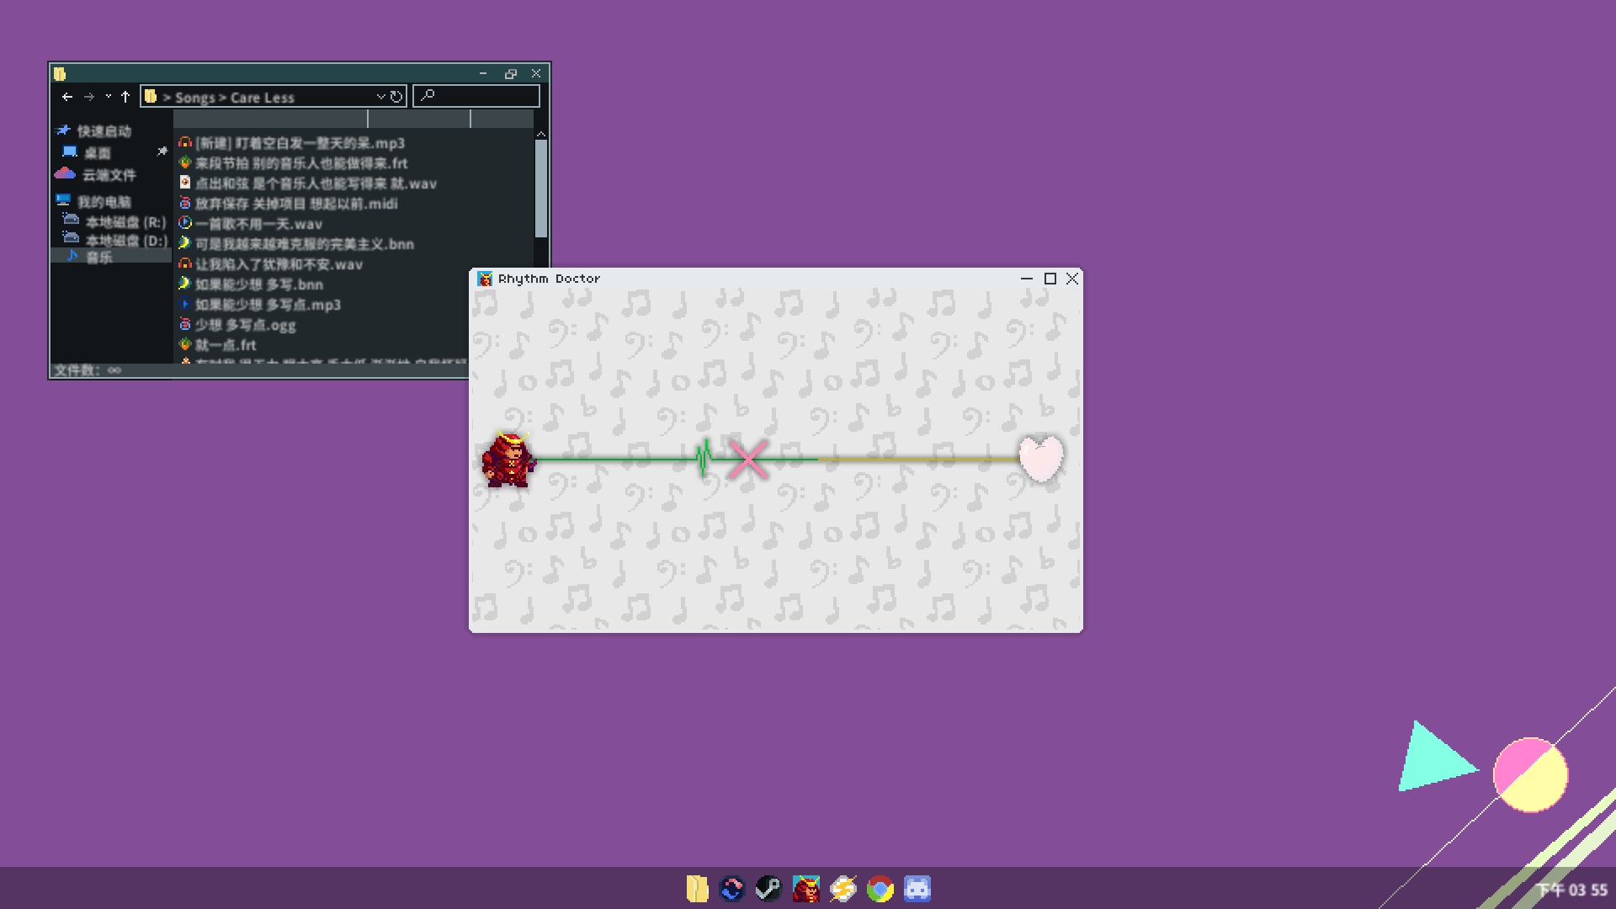Select the 音乐 sidebar item

pyautogui.click(x=98, y=258)
